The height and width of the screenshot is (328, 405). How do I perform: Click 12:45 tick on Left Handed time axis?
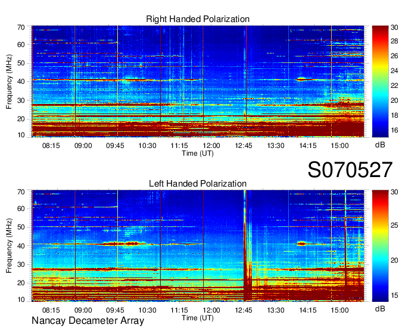[x=244, y=310]
